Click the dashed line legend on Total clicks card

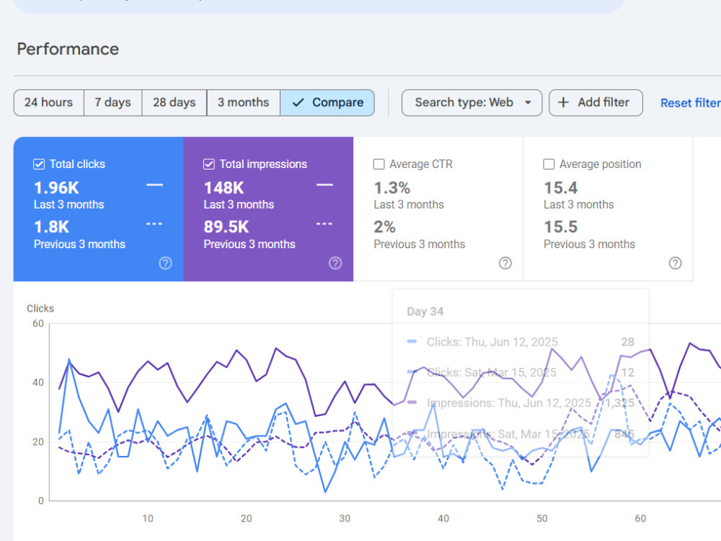click(x=154, y=224)
